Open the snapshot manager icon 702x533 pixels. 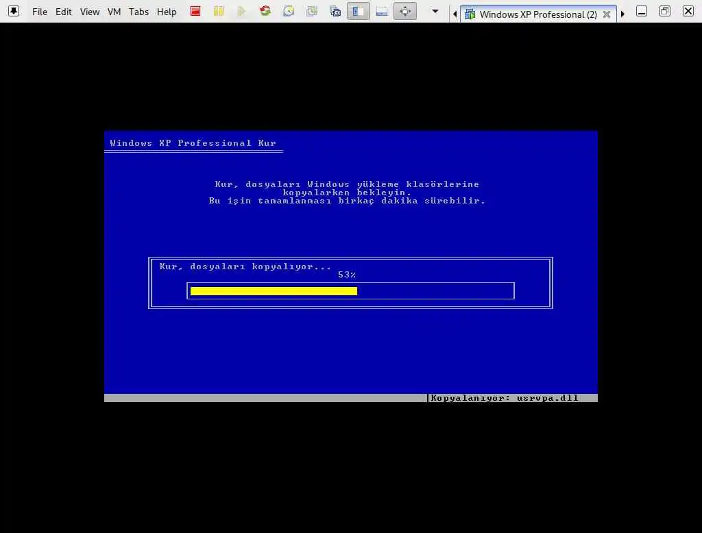coord(335,11)
